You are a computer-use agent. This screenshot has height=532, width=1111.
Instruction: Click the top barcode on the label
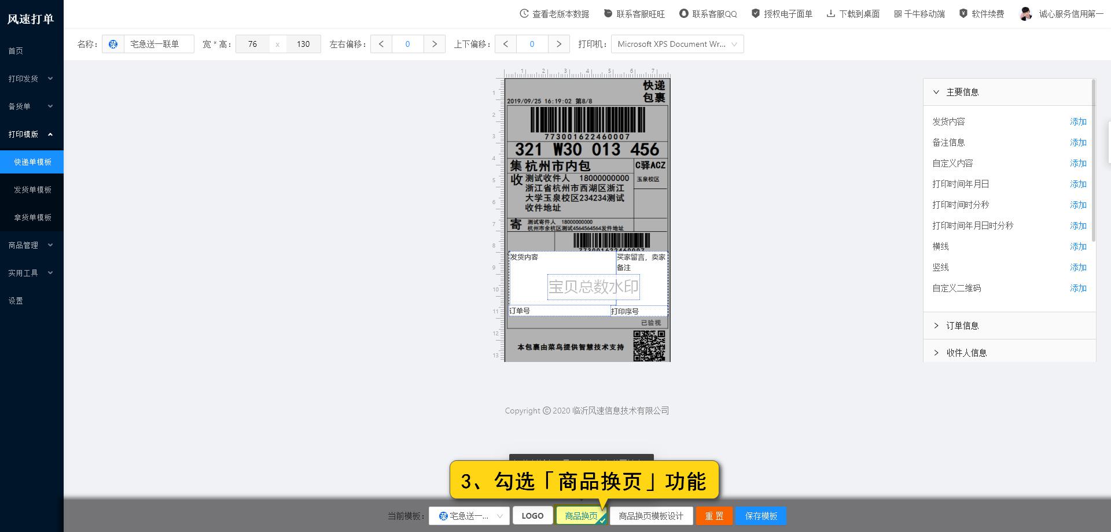point(587,121)
